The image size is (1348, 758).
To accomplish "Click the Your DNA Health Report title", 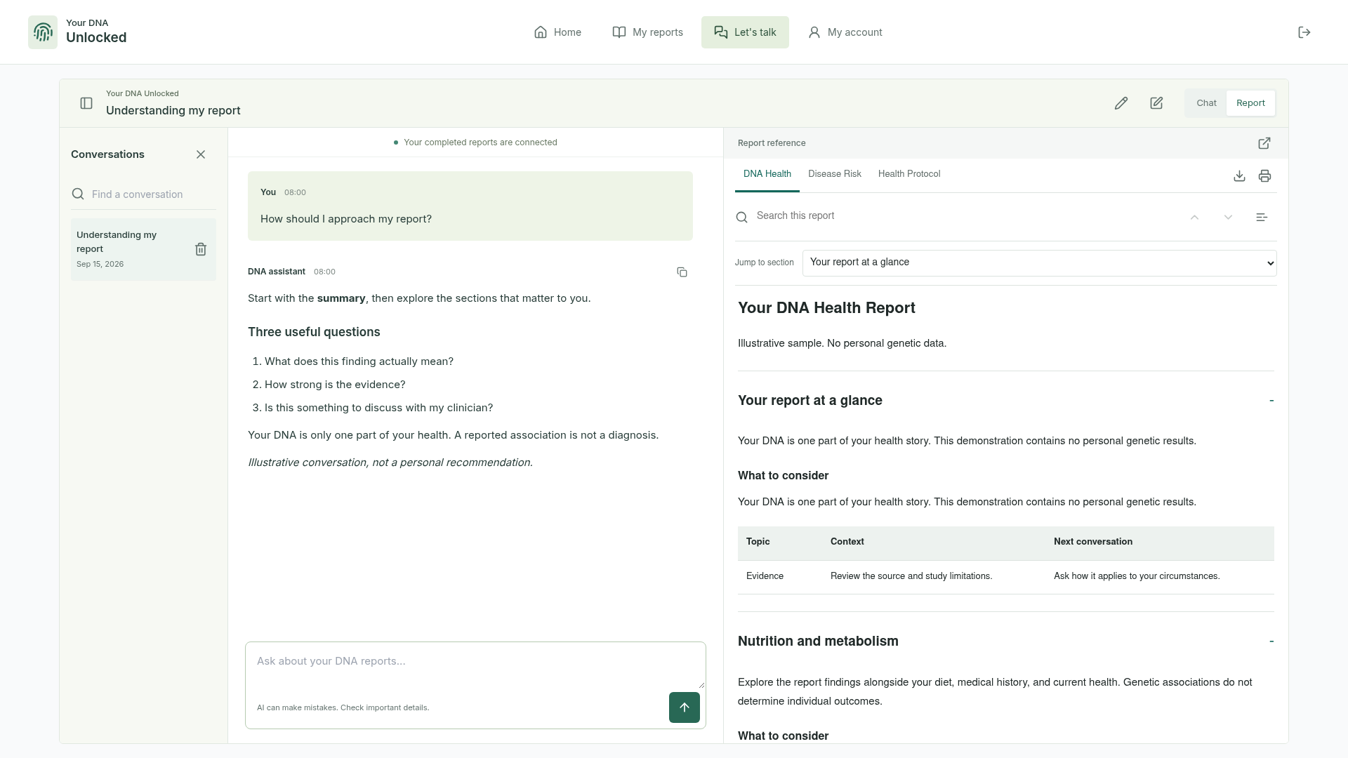I will tap(826, 308).
